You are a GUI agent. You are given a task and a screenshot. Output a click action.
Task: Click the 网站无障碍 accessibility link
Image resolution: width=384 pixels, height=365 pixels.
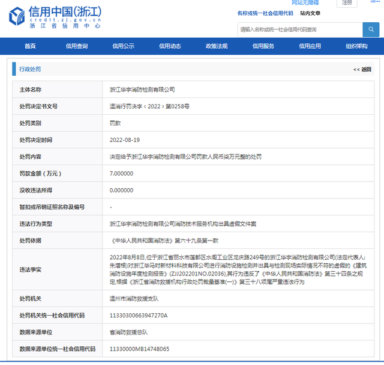point(310,2)
